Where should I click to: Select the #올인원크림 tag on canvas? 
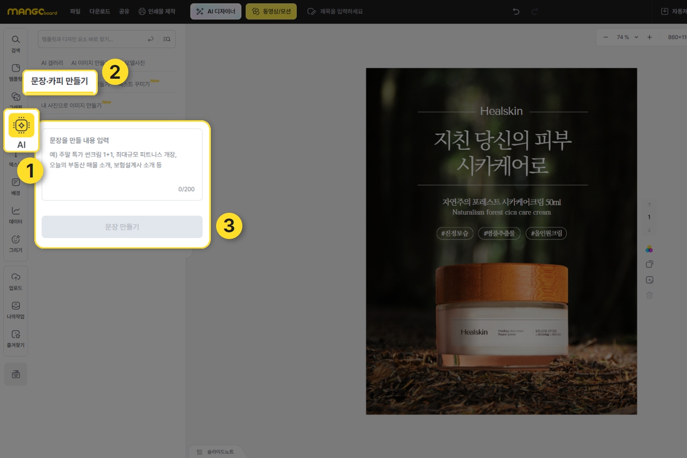(x=546, y=233)
